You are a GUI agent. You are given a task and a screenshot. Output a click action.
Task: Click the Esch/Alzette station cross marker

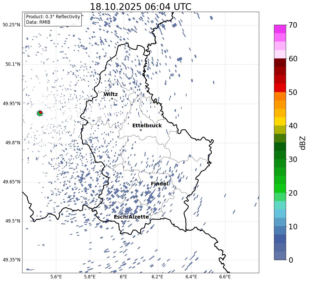click(x=122, y=221)
